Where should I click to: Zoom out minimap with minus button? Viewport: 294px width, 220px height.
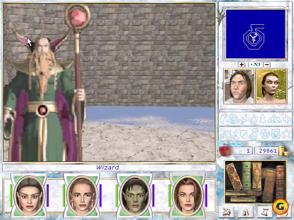pyautogui.click(x=267, y=65)
